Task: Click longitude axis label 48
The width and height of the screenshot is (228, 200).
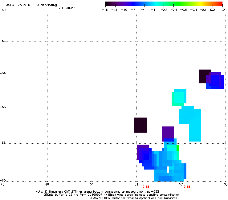Action: coord(47,184)
